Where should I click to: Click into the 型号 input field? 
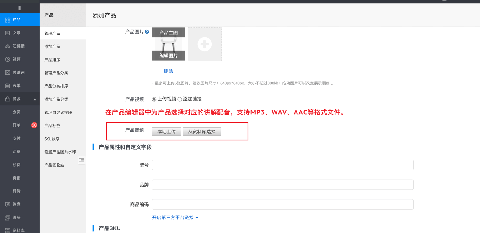tap(283, 165)
